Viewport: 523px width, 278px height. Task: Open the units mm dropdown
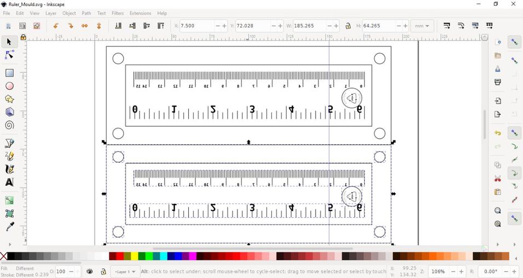coord(422,26)
